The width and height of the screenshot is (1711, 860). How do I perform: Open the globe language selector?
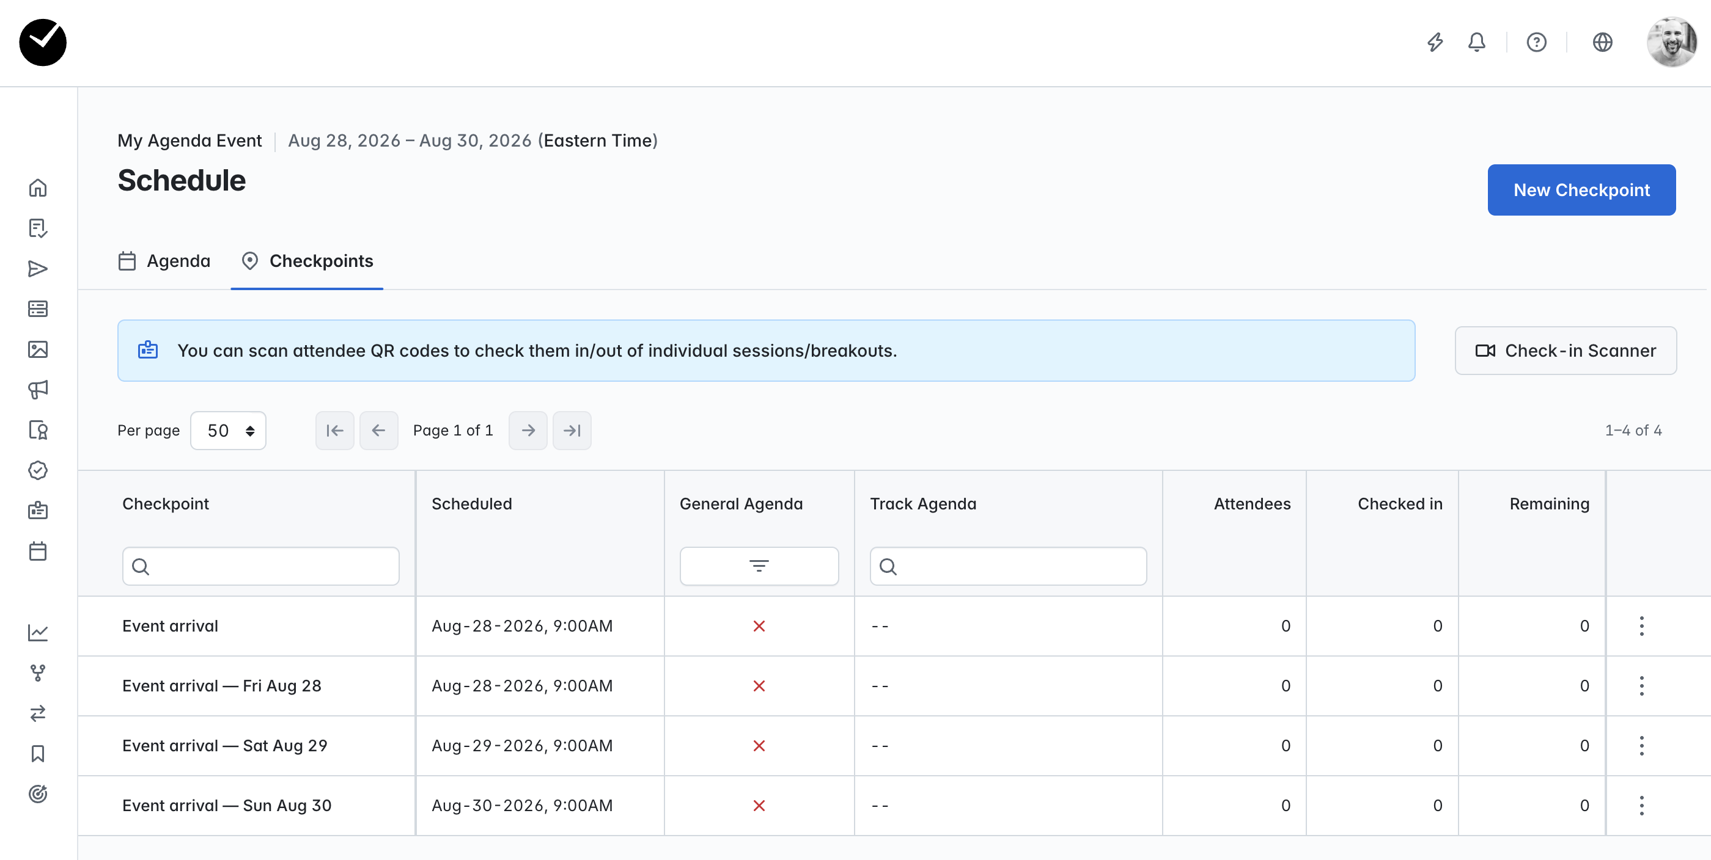pos(1602,43)
